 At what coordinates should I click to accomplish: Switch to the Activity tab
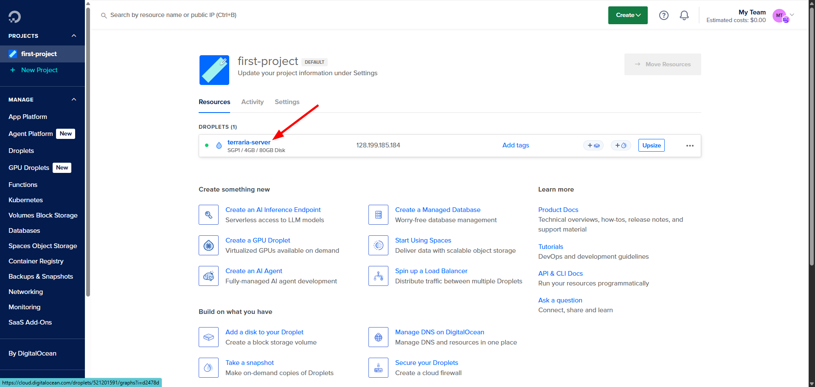252,102
